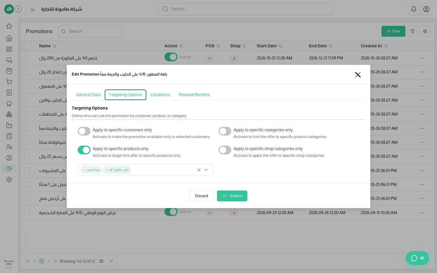
Task: Open the AI chat button
Action: point(417,258)
